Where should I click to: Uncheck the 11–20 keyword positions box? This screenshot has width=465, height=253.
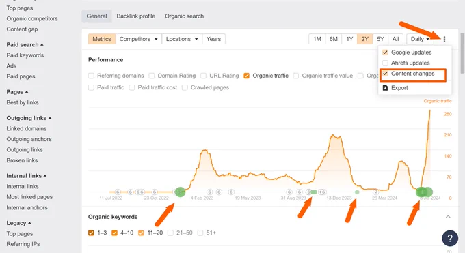(141, 233)
